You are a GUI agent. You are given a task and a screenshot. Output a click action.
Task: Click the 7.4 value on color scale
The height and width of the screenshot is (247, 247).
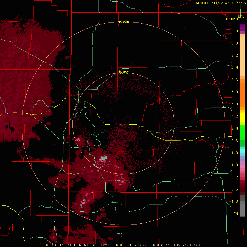point(235,68)
